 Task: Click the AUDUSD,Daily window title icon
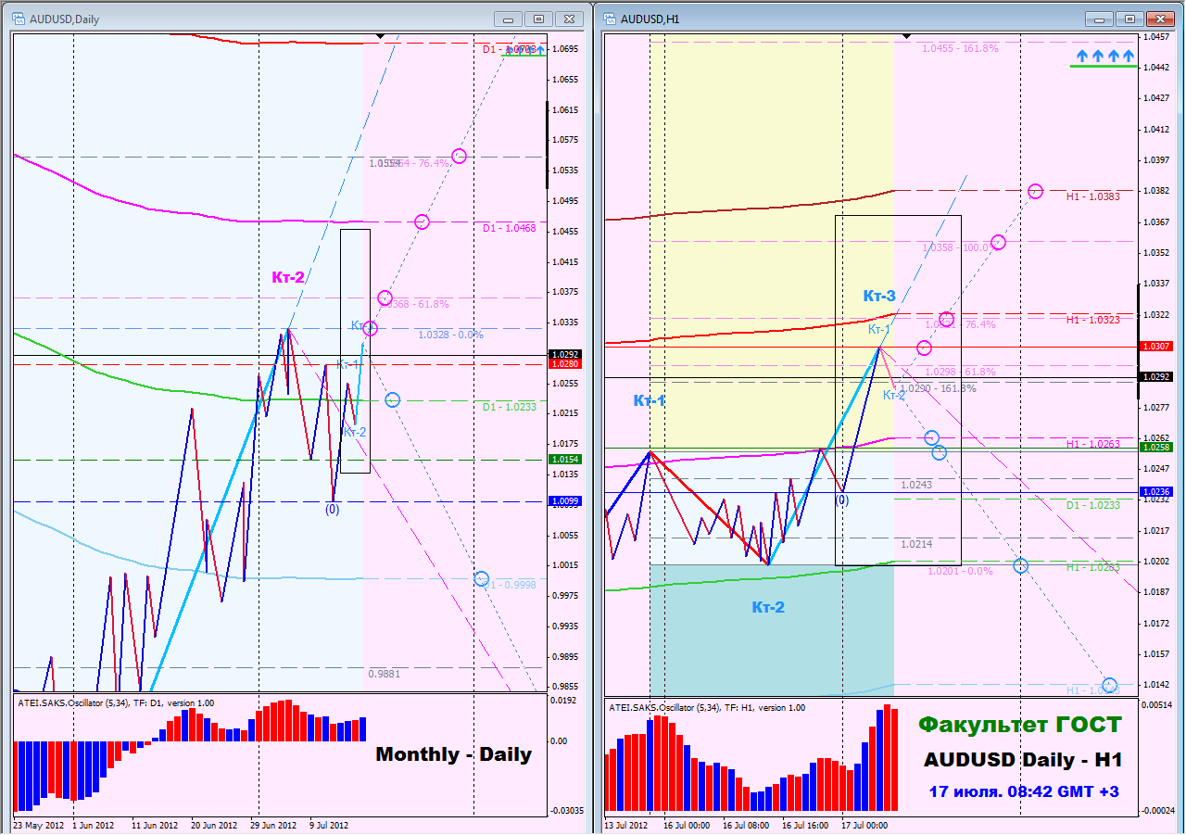(x=19, y=18)
